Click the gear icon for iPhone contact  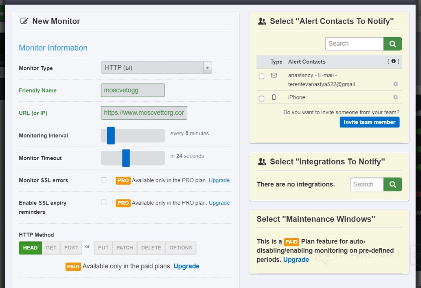(x=396, y=97)
